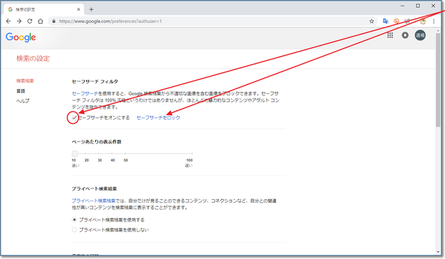The width and height of the screenshot is (445, 259).
Task: Open the Google apps grid
Action: point(390,36)
